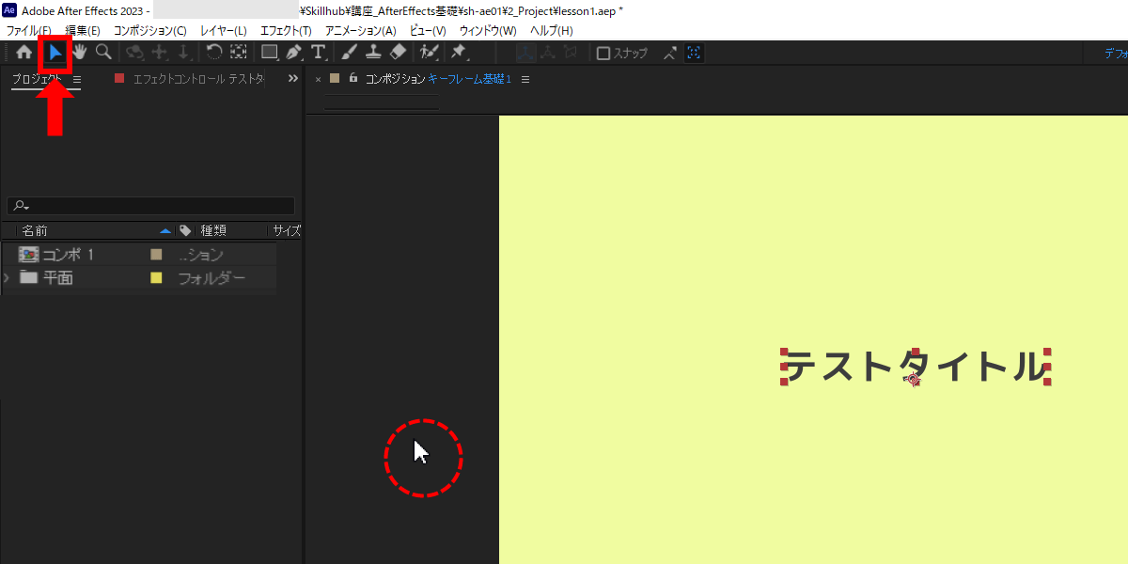Screen dimensions: 1128x564
Task: Click the テストタイトル text layer in the viewer
Action: [x=915, y=366]
